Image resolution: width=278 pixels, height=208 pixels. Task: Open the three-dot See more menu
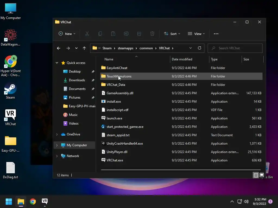[216, 34]
